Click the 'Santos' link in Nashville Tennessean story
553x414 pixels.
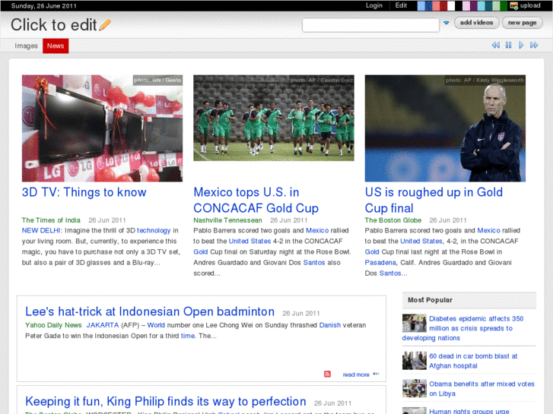click(314, 263)
